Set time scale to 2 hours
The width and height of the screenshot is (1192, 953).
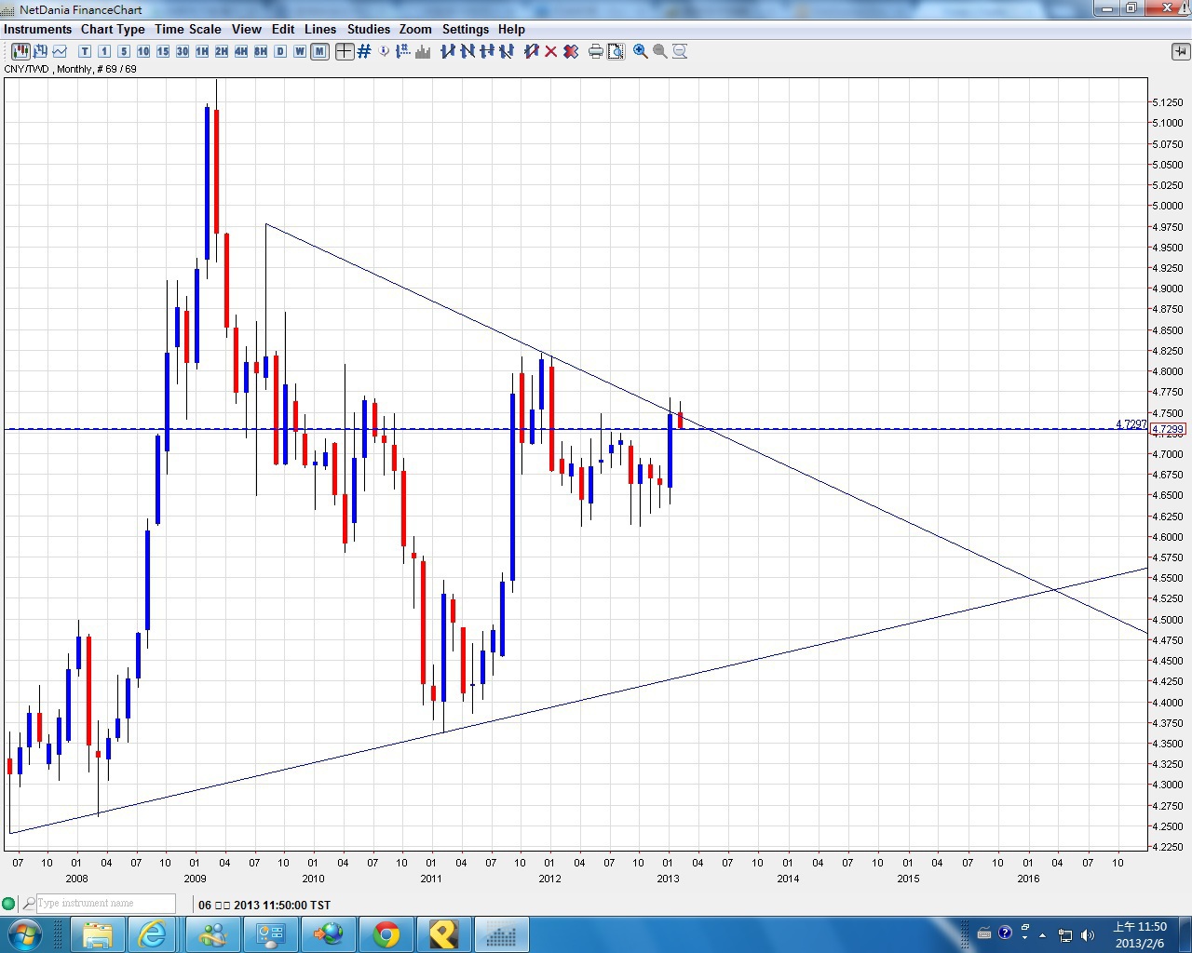pyautogui.click(x=222, y=51)
